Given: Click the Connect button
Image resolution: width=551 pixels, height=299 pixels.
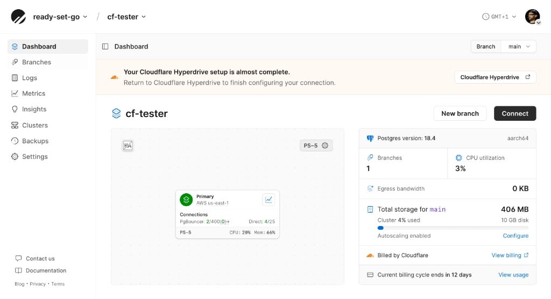Looking at the screenshot, I should click(515, 114).
